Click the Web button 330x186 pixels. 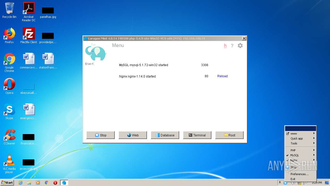pyautogui.click(x=133, y=135)
